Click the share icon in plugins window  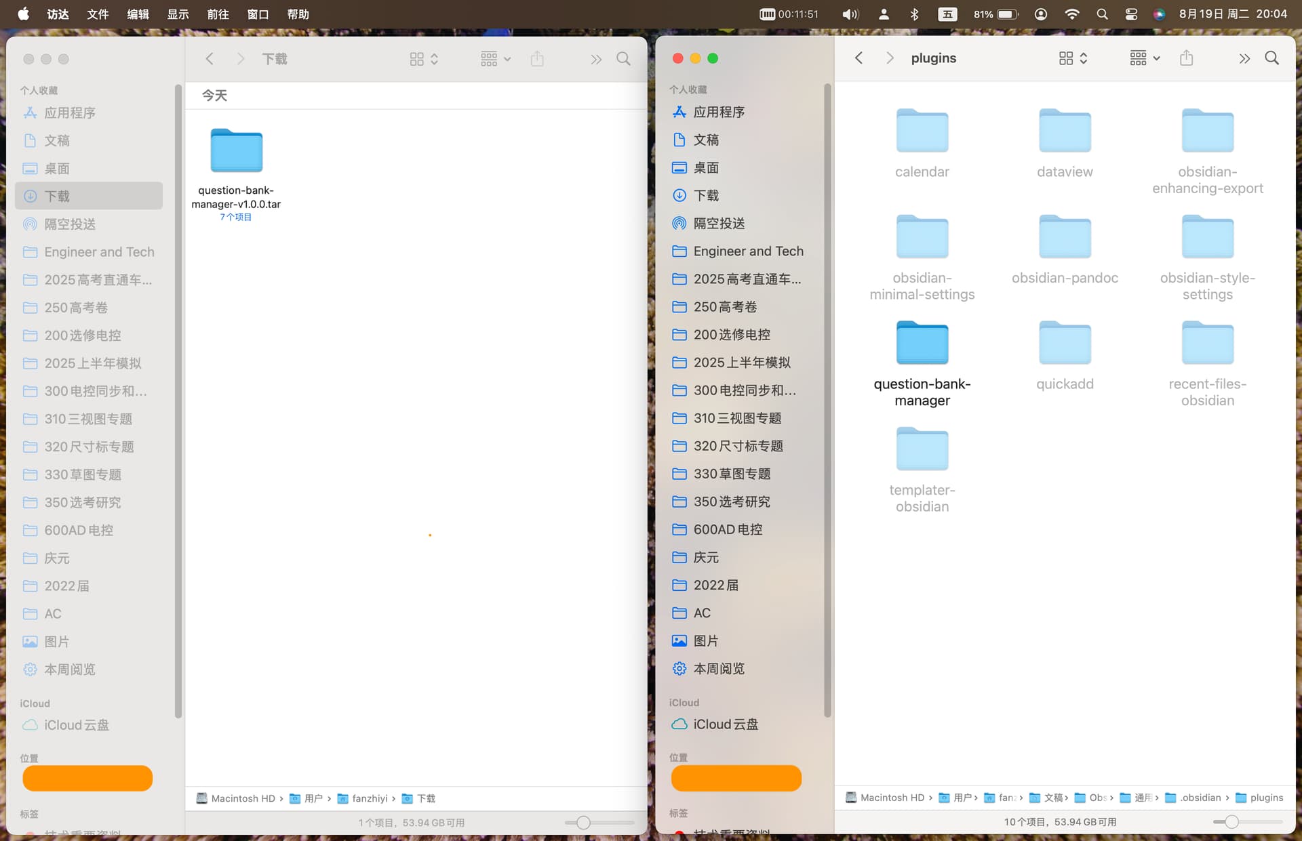point(1186,58)
